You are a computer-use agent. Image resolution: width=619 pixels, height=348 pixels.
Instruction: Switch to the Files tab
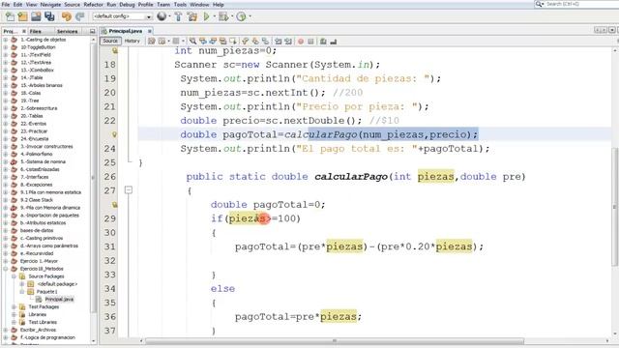[x=36, y=31]
